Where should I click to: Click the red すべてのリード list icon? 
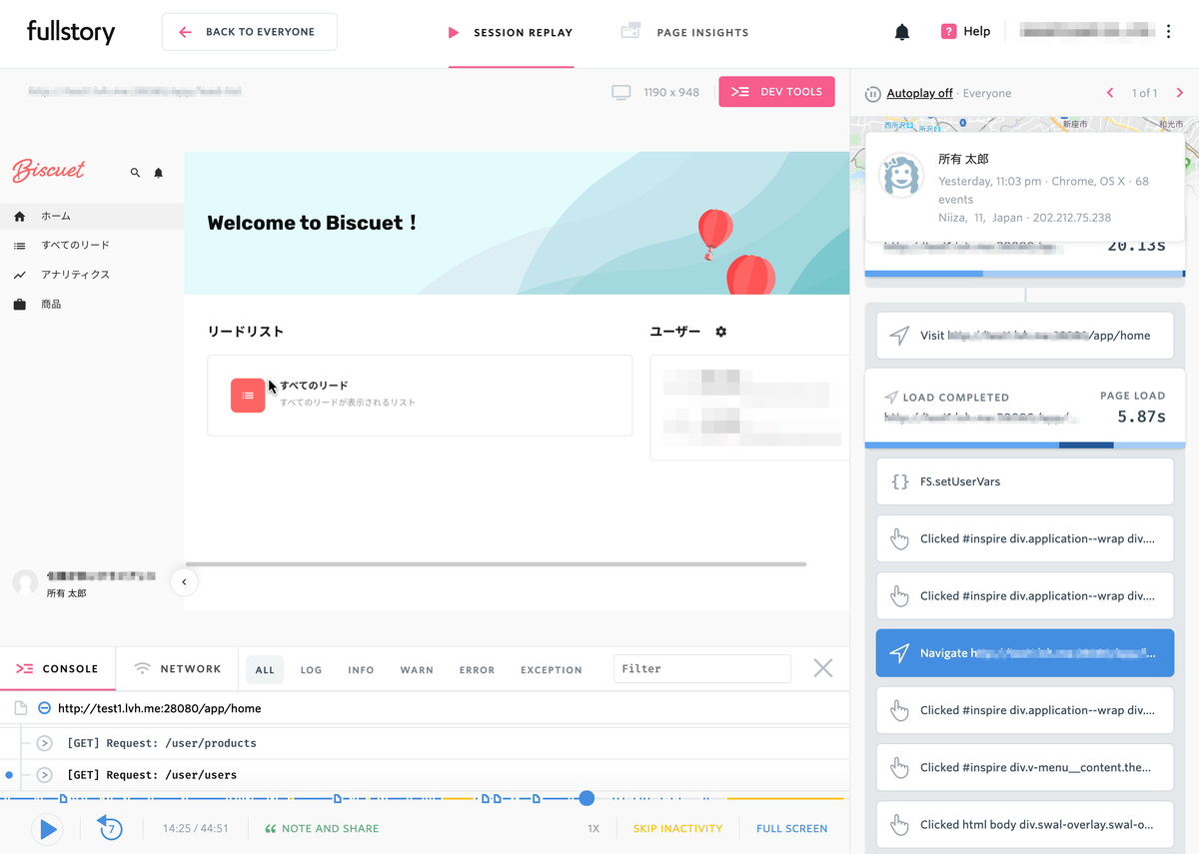[x=248, y=396]
